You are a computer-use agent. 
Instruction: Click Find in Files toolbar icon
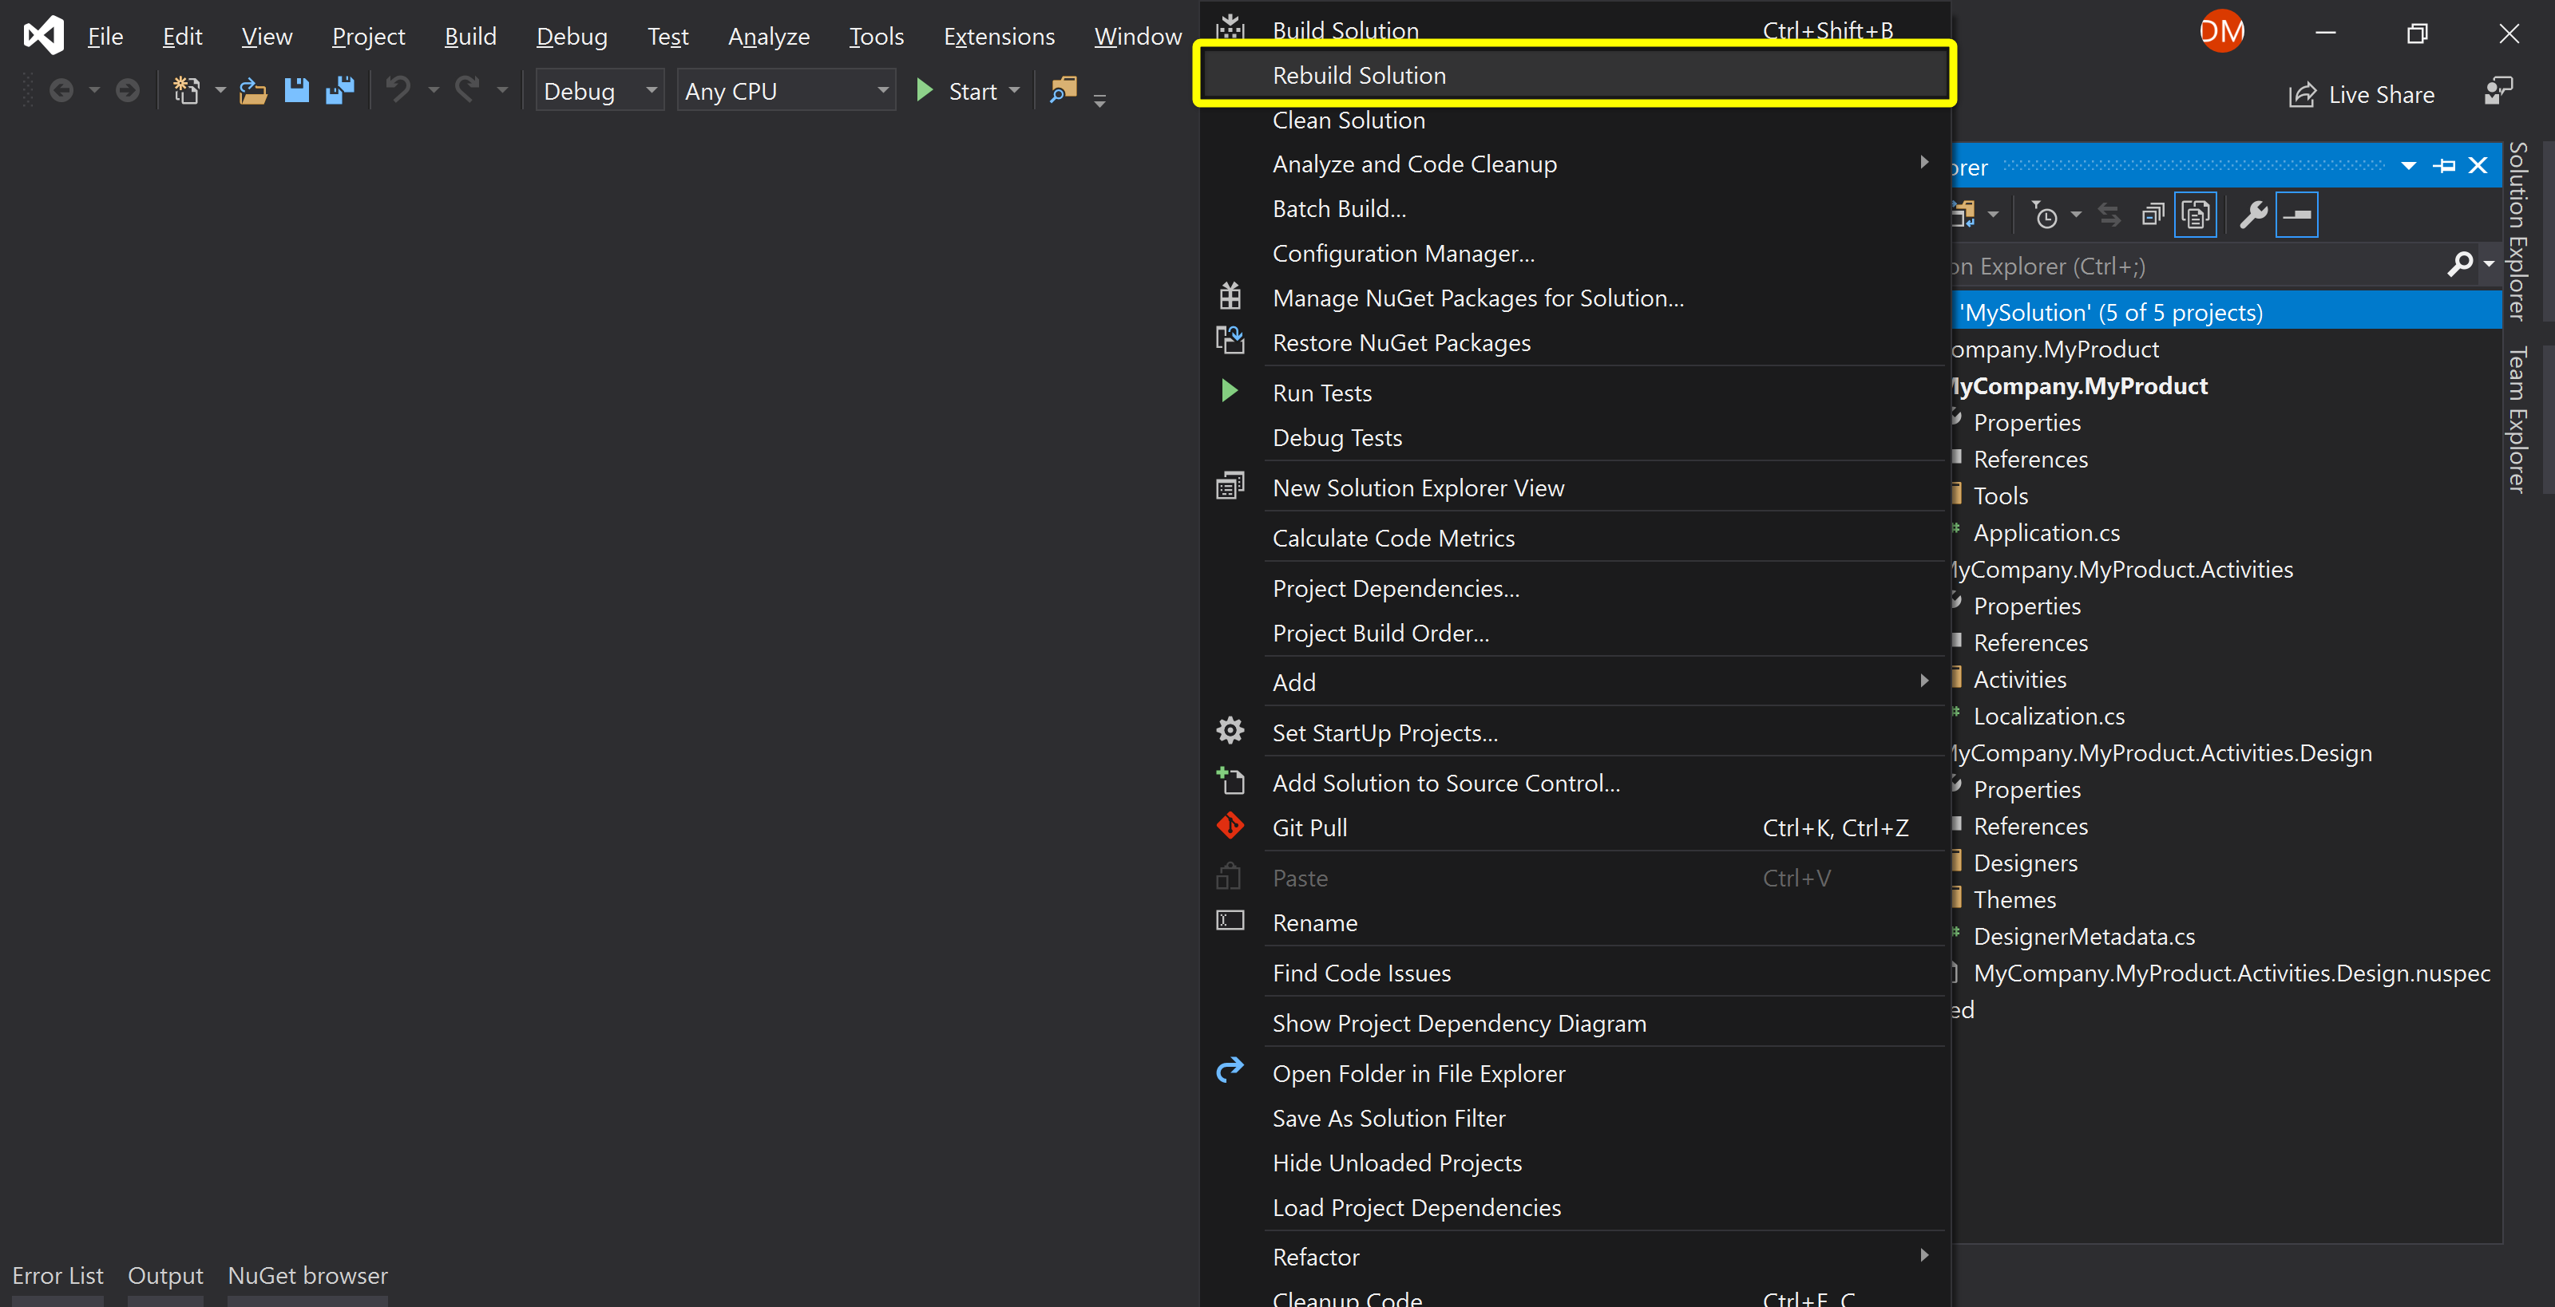click(1062, 90)
